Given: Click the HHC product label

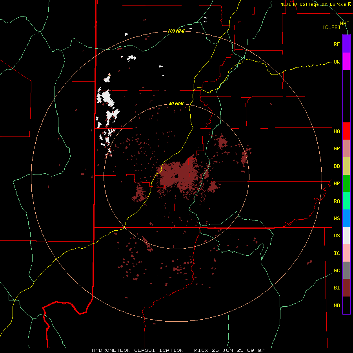Looking at the screenshot, I should [344, 24].
